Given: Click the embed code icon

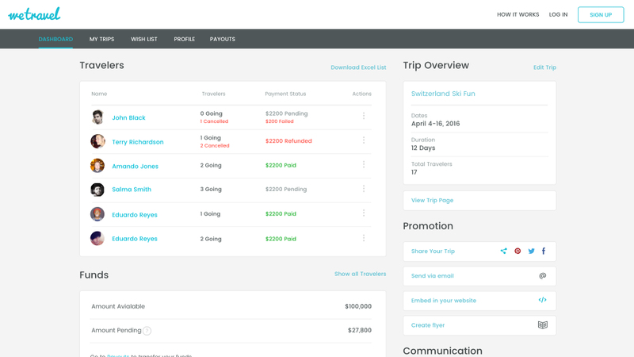Looking at the screenshot, I should pos(543,300).
